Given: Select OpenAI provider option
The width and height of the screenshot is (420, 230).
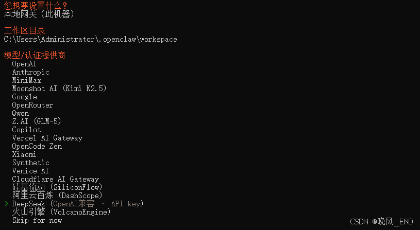Looking at the screenshot, I should (24, 64).
